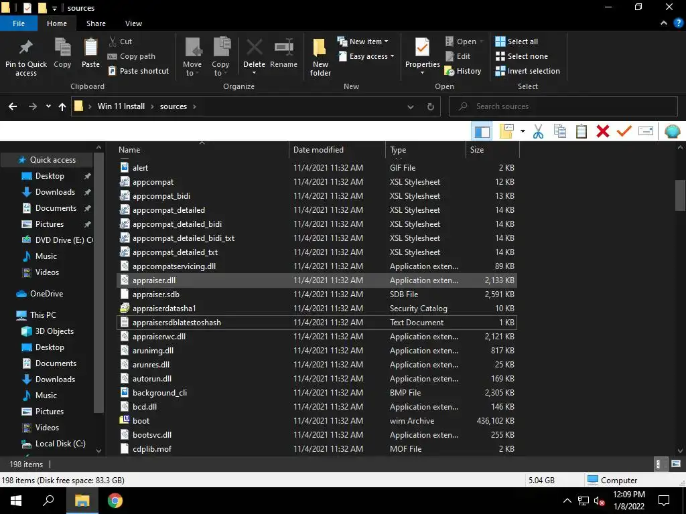This screenshot has height=514, width=686.
Task: Open the recent locations dropdown arrow
Action: [x=48, y=106]
